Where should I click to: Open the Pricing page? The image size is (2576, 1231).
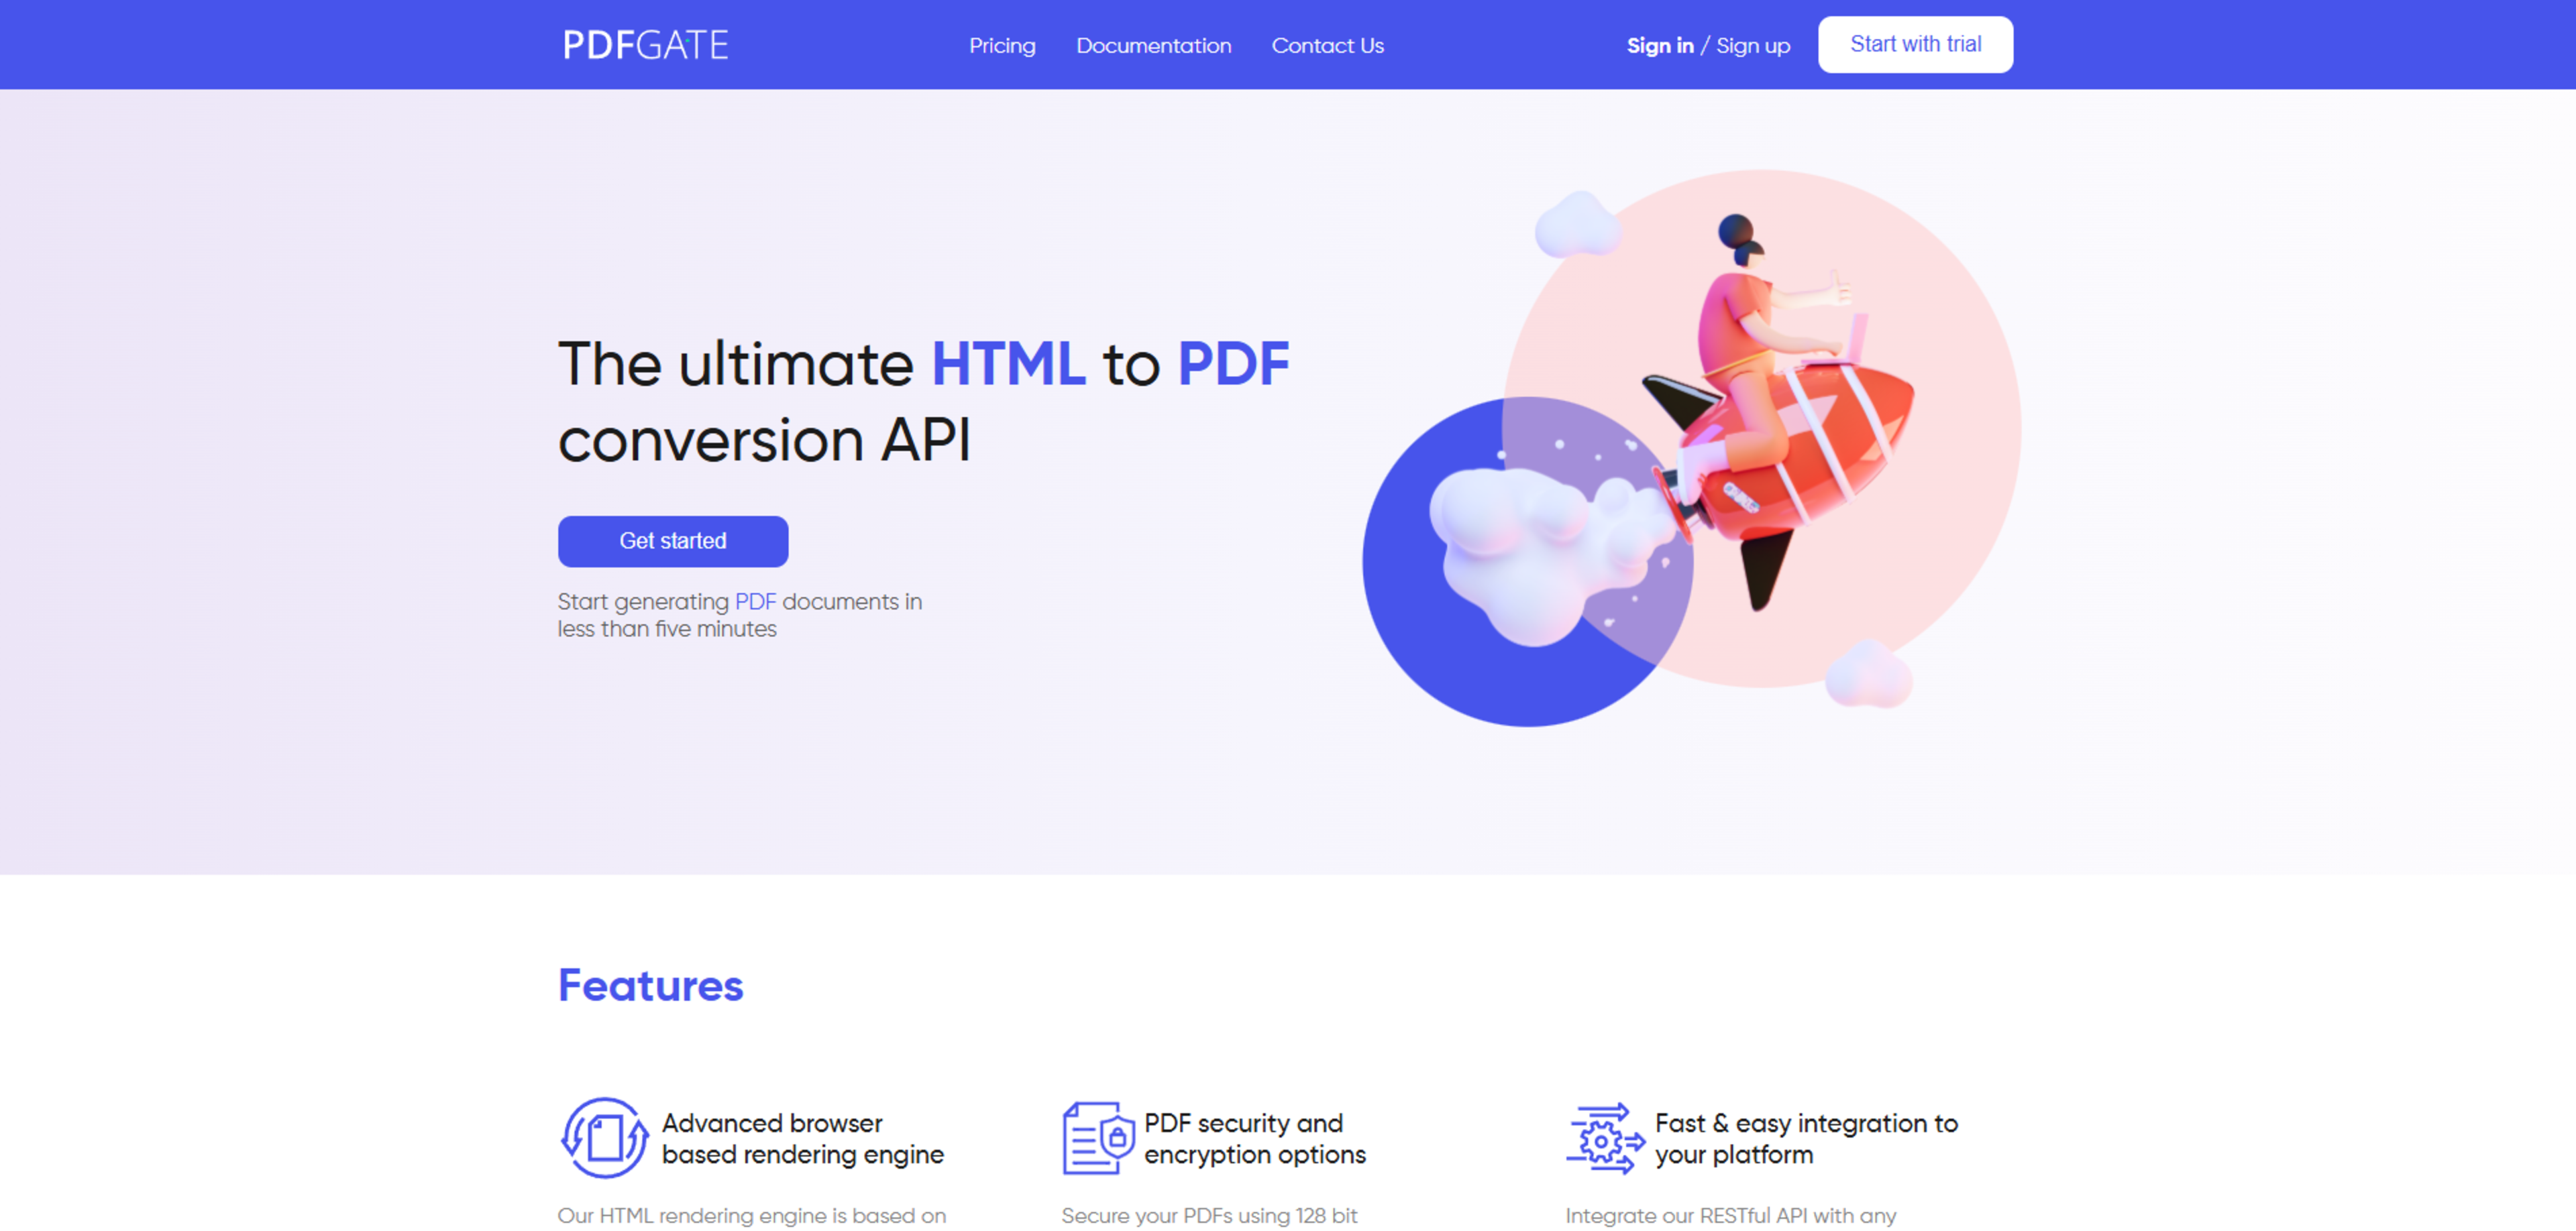(1002, 46)
